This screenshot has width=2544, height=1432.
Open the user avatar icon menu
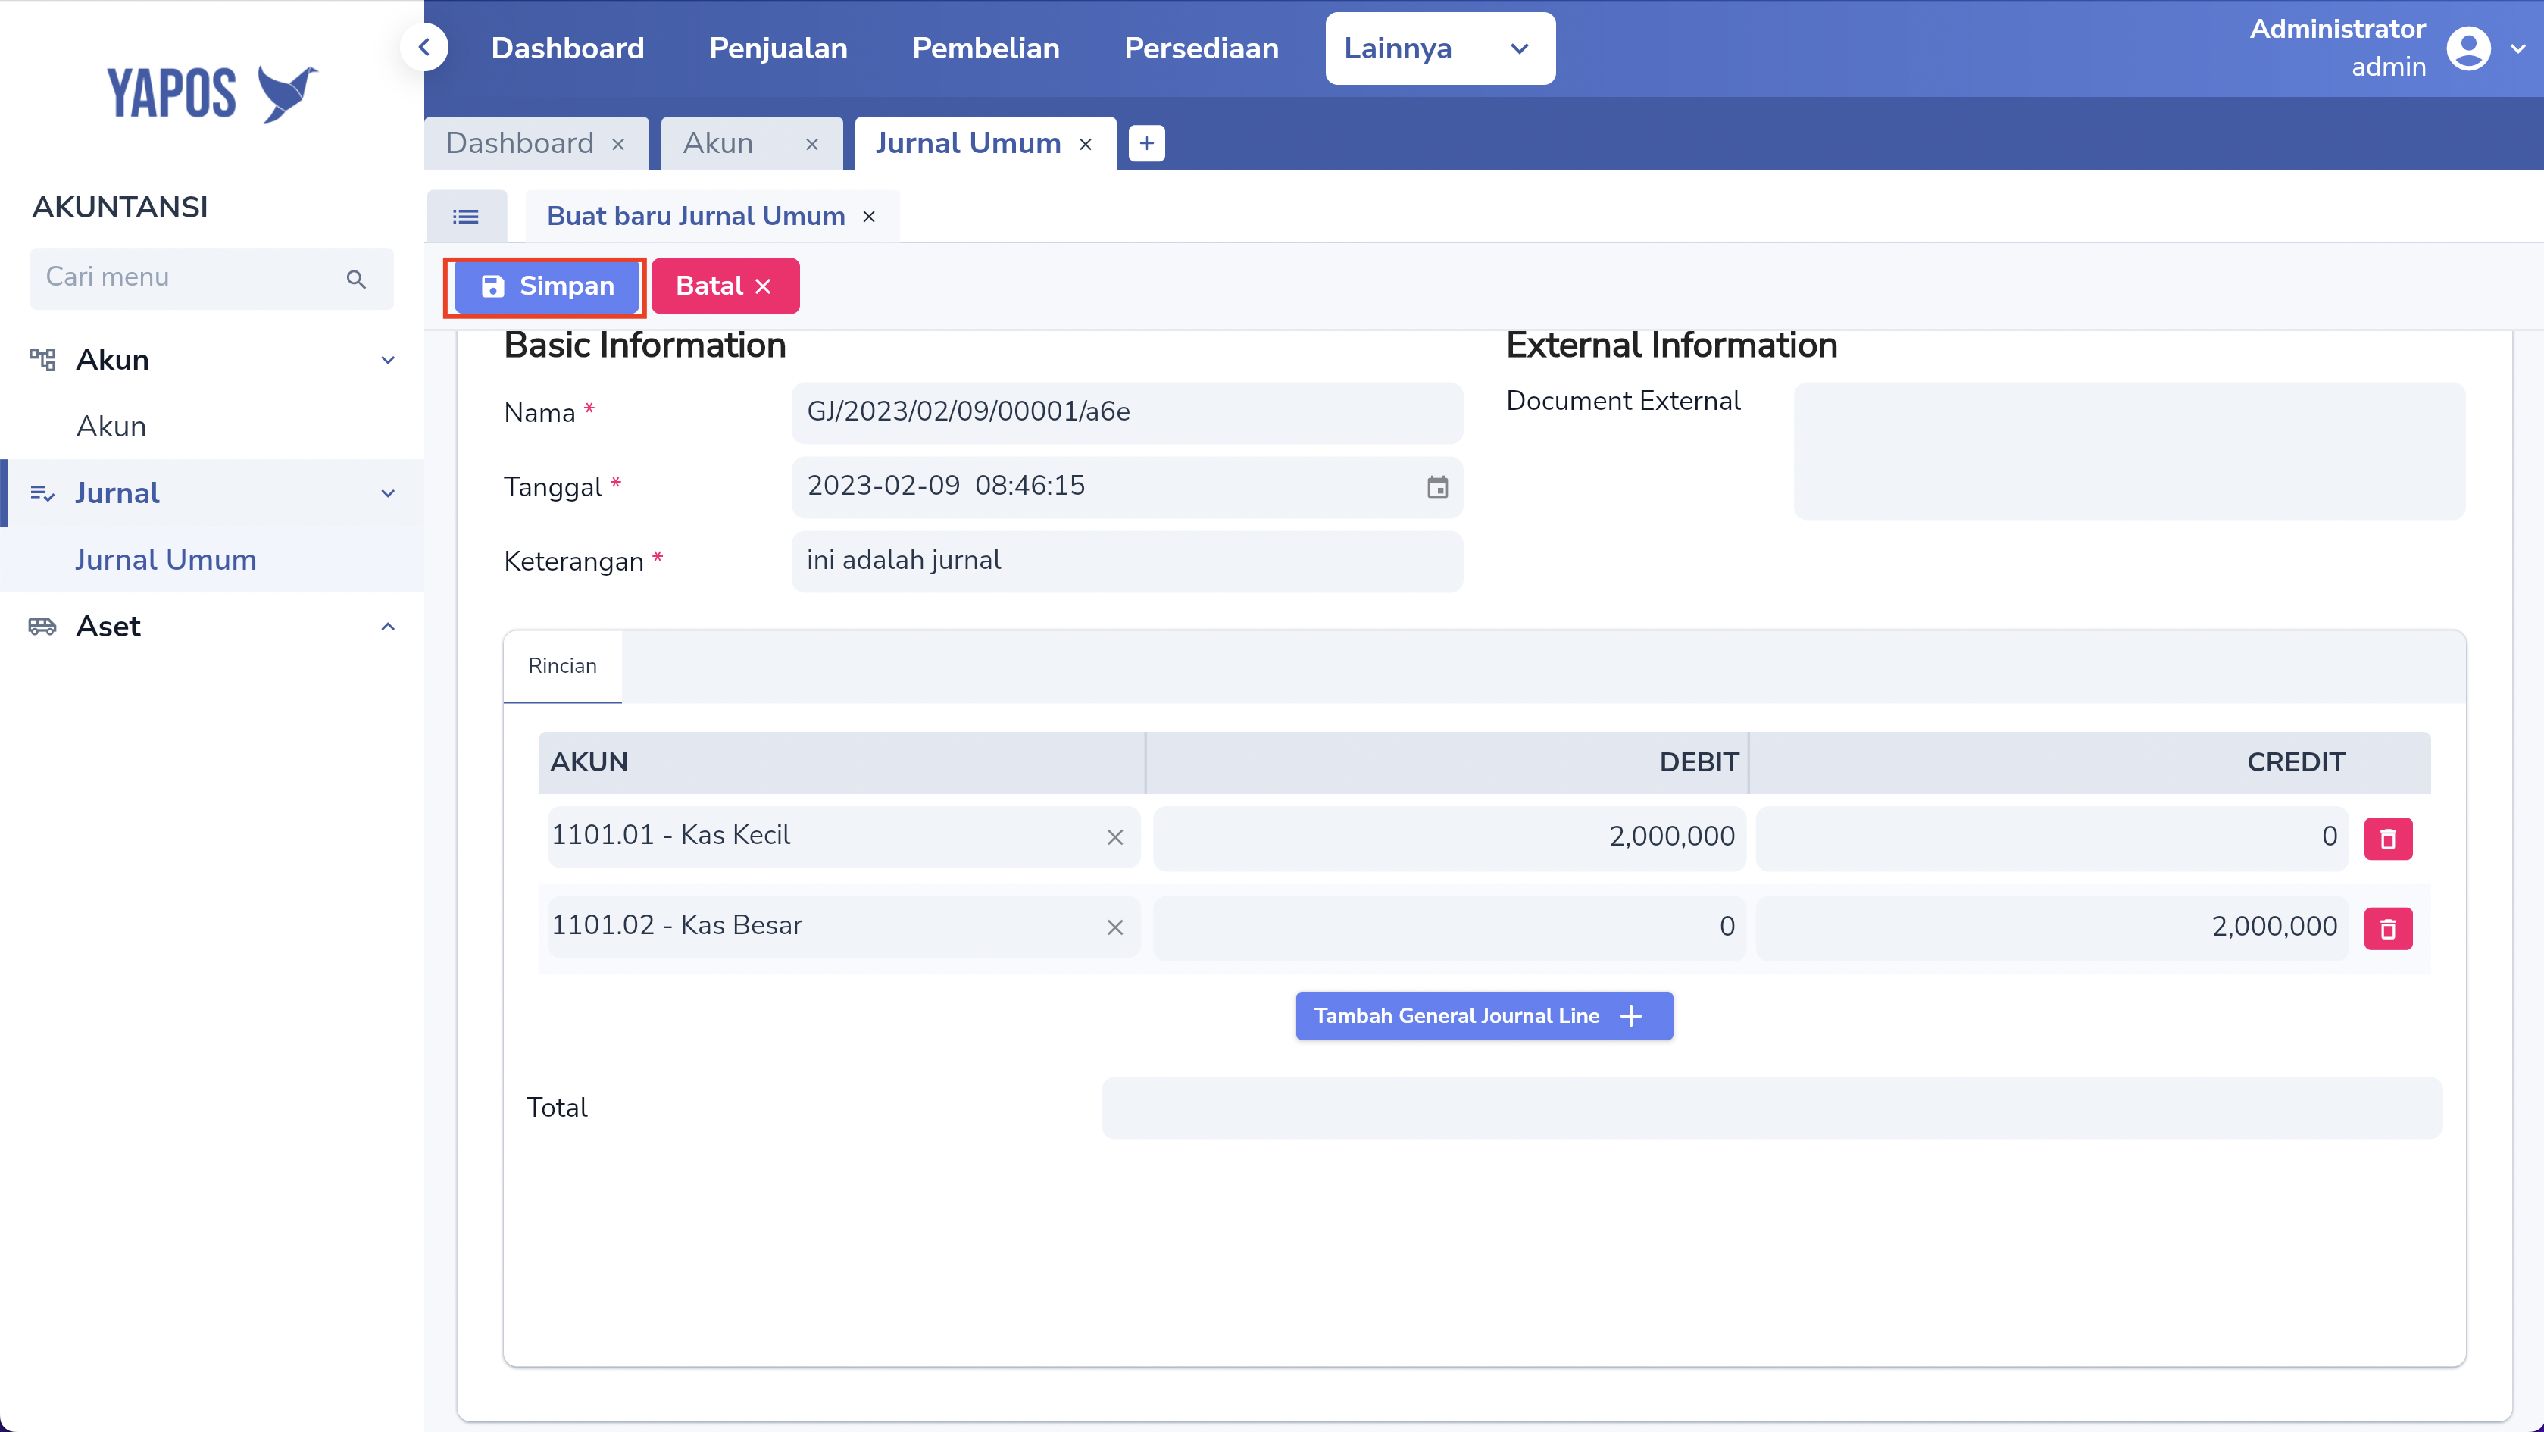point(2468,48)
